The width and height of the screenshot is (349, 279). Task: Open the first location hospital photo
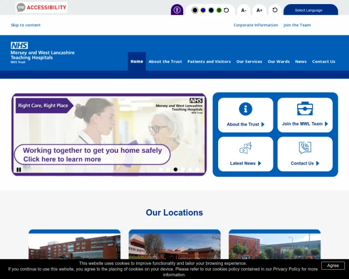pyautogui.click(x=74, y=246)
